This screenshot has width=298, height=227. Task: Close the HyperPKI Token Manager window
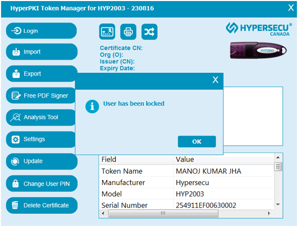coord(291,8)
